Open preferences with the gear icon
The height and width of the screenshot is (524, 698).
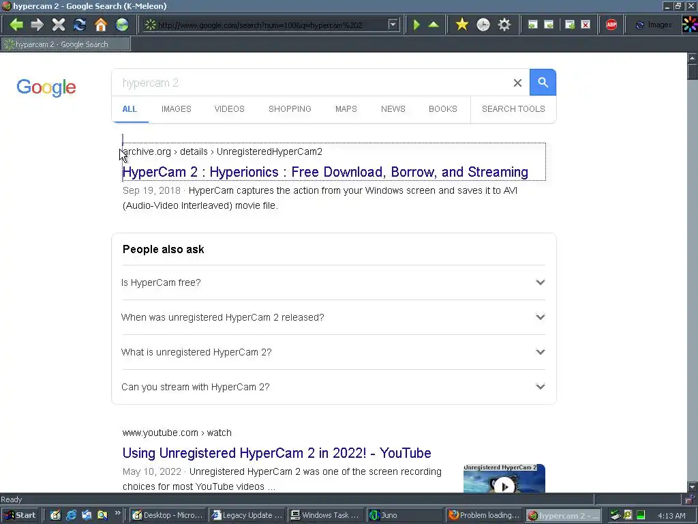[504, 25]
